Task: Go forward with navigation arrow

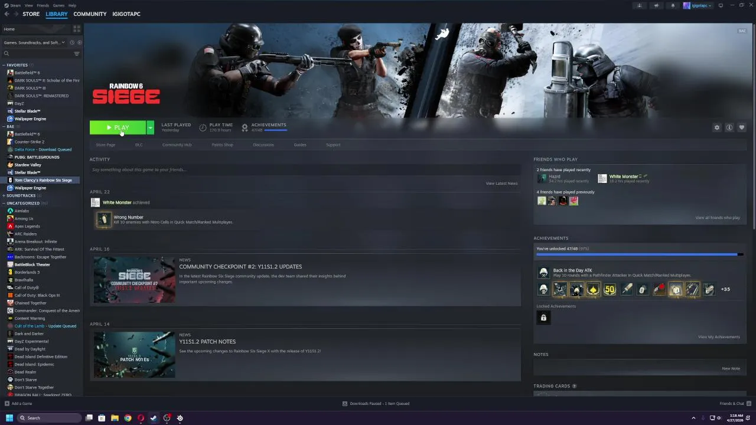Action: tap(16, 14)
